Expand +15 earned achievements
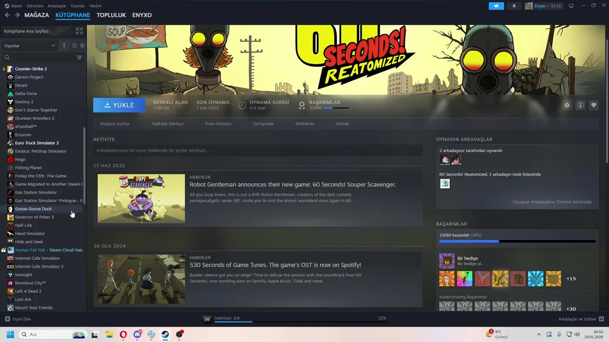The height and width of the screenshot is (342, 609). [571, 278]
